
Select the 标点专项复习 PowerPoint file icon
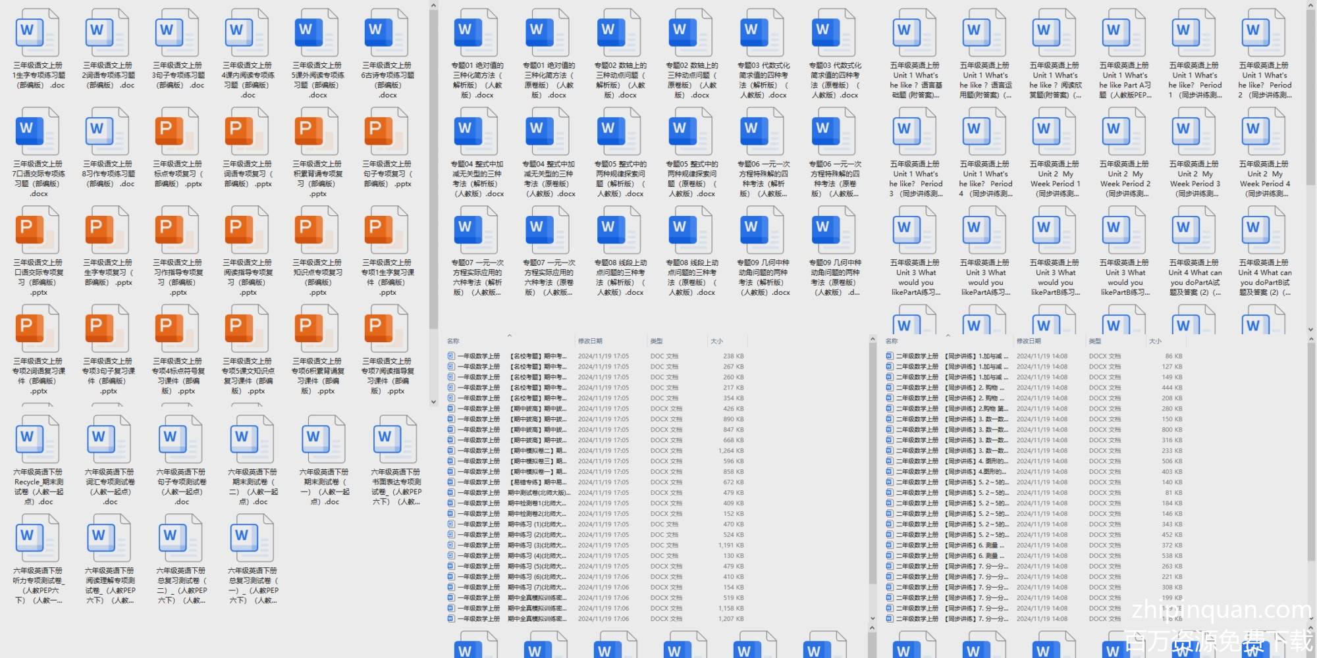pos(178,132)
